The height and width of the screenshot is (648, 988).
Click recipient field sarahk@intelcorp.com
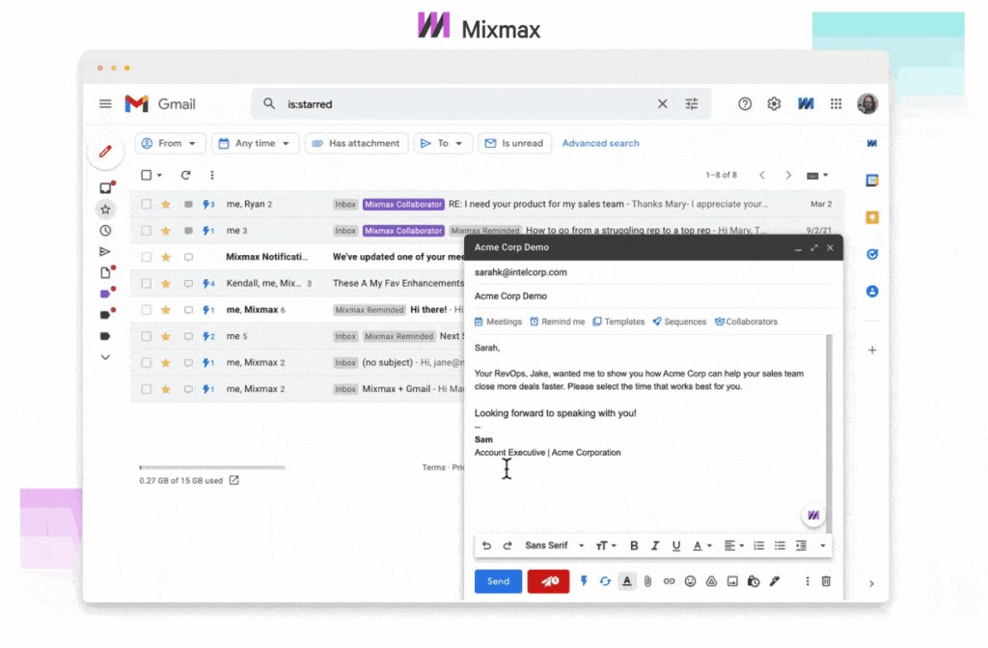point(653,272)
